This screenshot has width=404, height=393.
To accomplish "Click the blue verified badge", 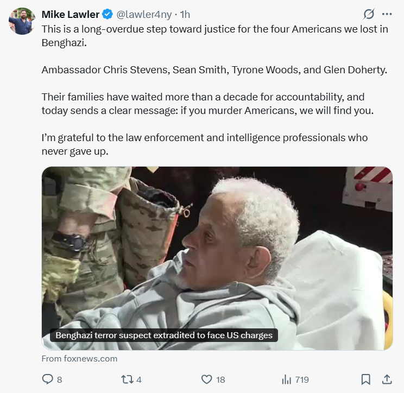I will [108, 14].
